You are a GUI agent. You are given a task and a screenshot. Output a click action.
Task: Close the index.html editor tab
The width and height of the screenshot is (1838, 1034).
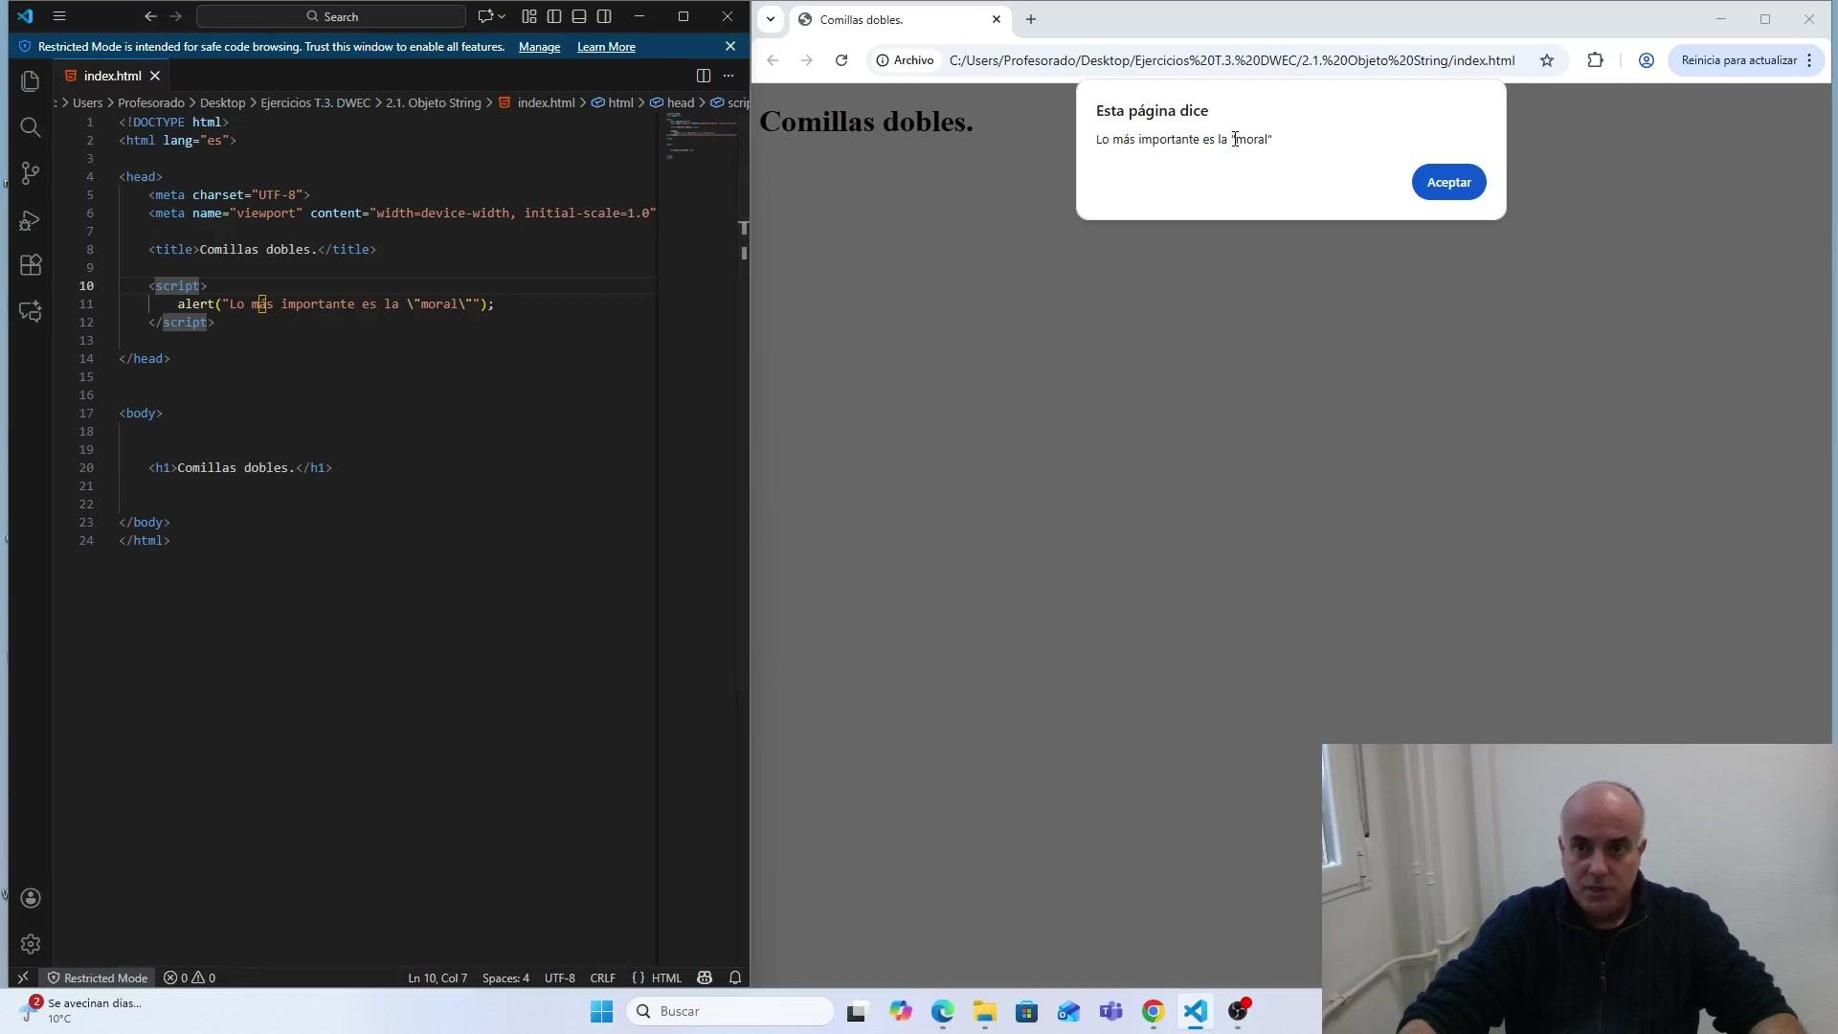pyautogui.click(x=155, y=76)
